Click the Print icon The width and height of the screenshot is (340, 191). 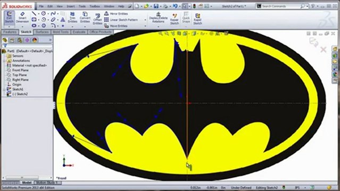(165, 6)
